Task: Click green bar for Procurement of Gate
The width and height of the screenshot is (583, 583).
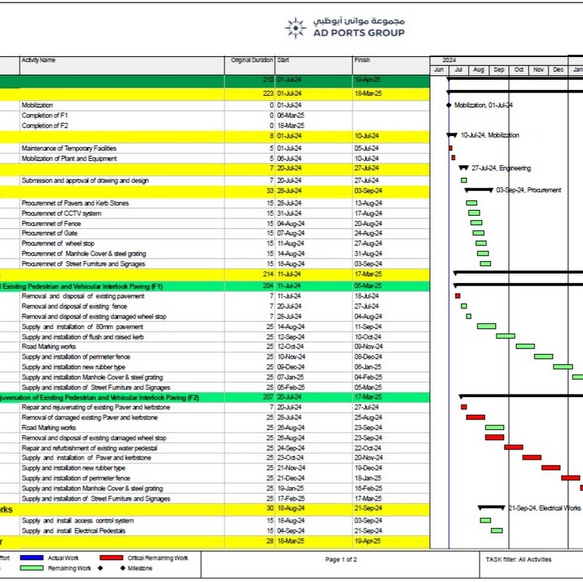Action: (x=479, y=233)
